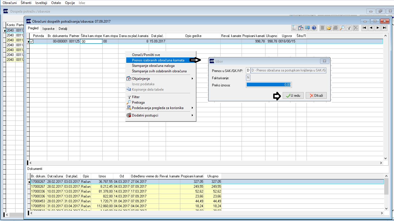Restore the background Dospela potraživ./obaveze window button
The image size is (394, 221).
pos(380,11)
